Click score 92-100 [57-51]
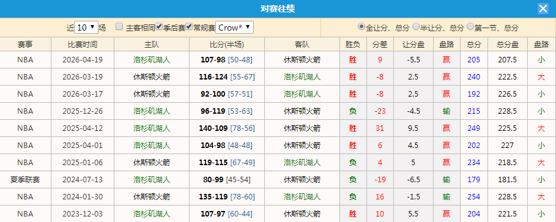The height and width of the screenshot is (222, 556). 226,94
